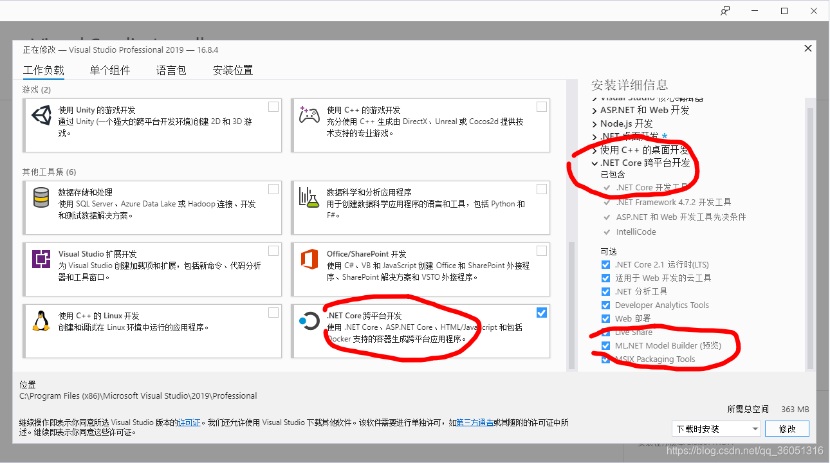Viewport: 830px width, 463px height.
Task: Click the data science chart and flask icon
Action: [x=309, y=198]
